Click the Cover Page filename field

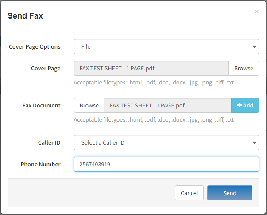pyautogui.click(x=151, y=68)
